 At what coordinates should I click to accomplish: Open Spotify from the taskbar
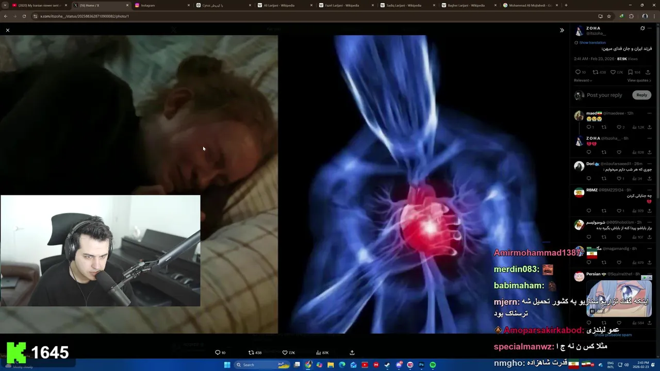[433, 365]
